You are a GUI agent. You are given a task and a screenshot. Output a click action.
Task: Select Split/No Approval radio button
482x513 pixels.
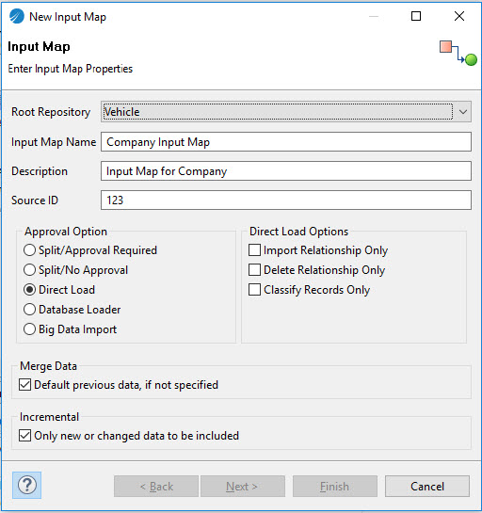[29, 270]
